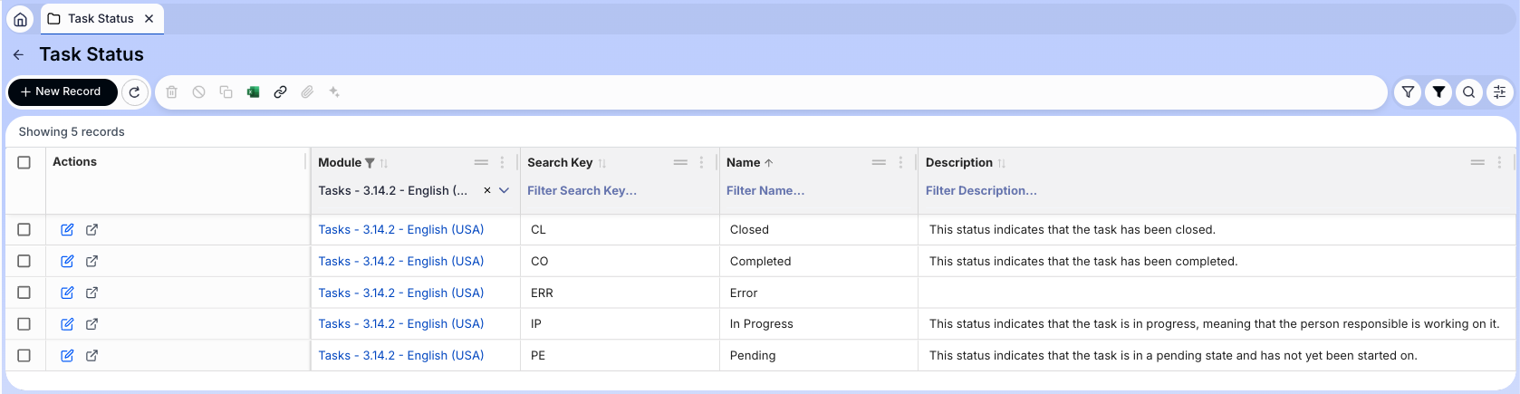This screenshot has height=394, width=1520.
Task: Click the attachment paperclip icon
Action: tap(307, 92)
